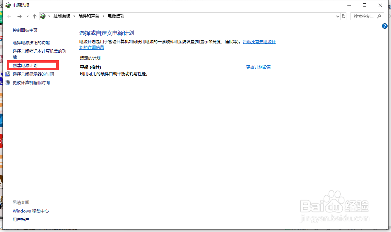The height and width of the screenshot is (232, 391).
Task: Open Windows 移动中心 from 另请参阅
Action: [30, 211]
